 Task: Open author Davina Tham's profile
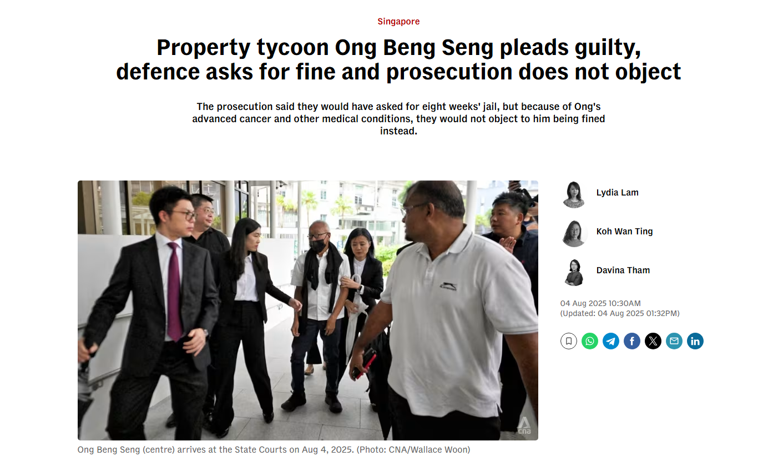[623, 270]
